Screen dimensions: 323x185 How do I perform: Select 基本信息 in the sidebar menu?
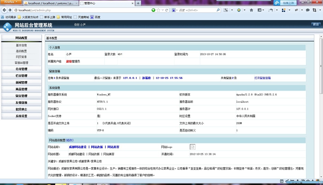click(x=22, y=45)
